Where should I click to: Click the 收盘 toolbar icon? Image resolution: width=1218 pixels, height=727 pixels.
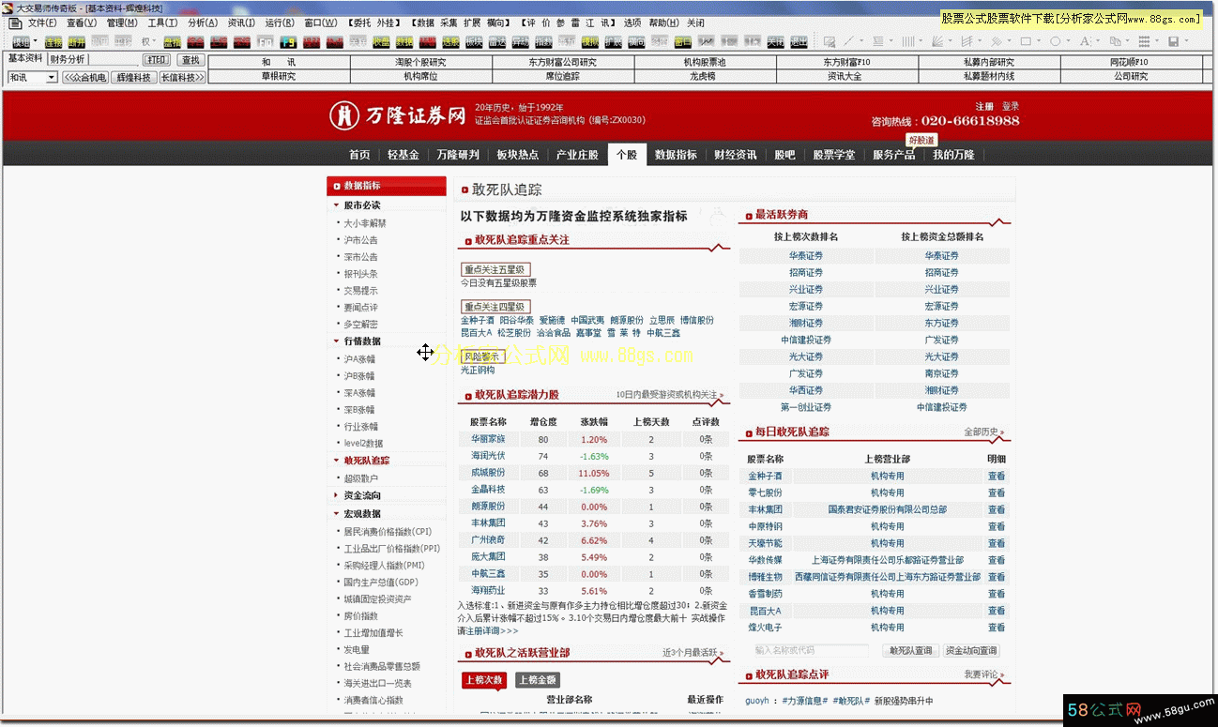pos(379,41)
